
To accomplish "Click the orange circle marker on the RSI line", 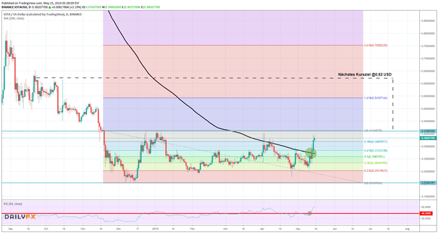I will point(310,214).
